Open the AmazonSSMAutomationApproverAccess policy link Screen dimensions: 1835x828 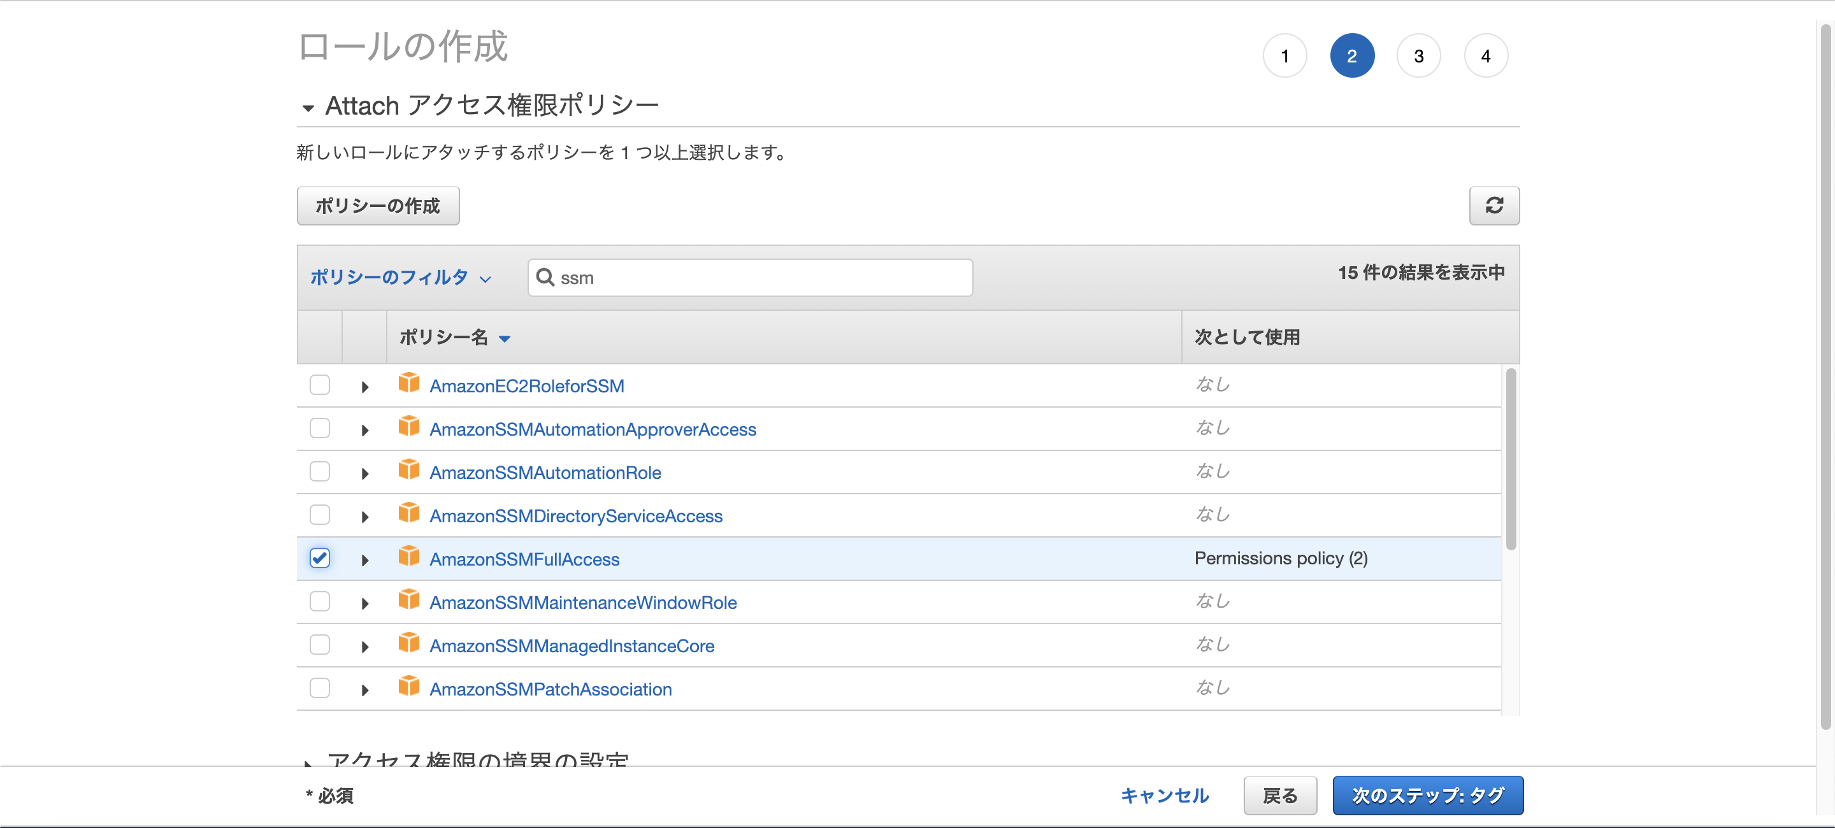[x=593, y=430]
